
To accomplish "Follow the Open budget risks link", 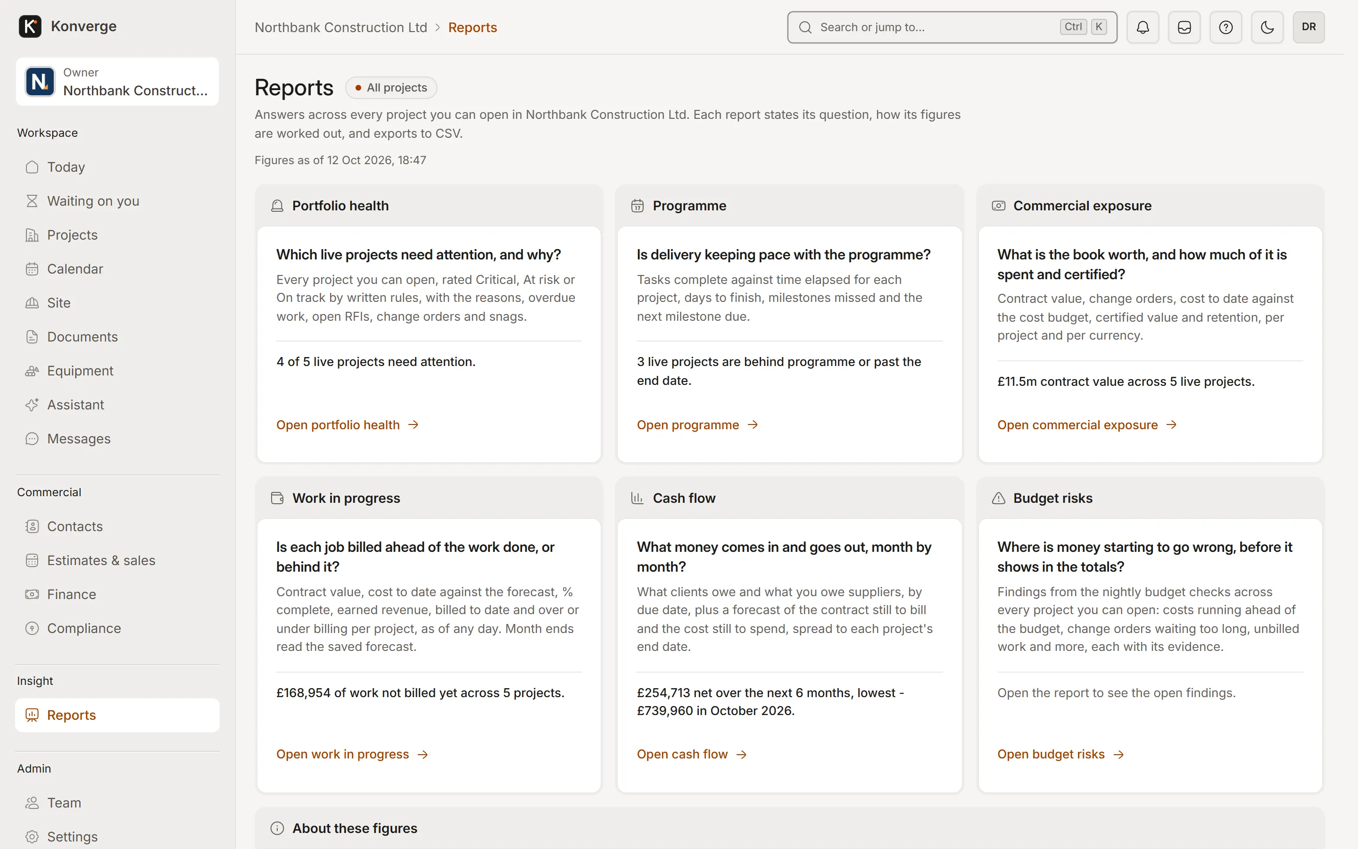I will pyautogui.click(x=1060, y=754).
